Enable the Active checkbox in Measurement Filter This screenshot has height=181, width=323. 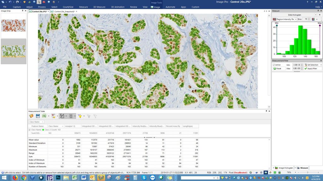pos(274,65)
